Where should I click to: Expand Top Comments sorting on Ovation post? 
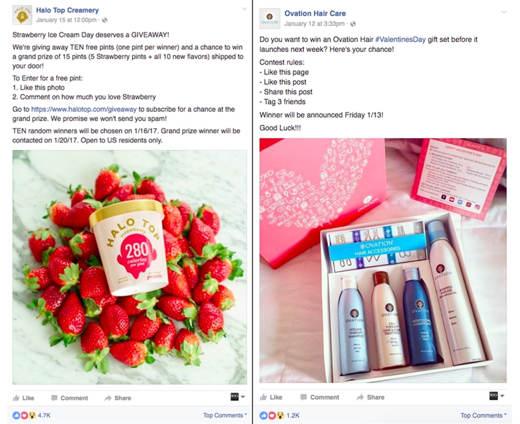coord(484,415)
